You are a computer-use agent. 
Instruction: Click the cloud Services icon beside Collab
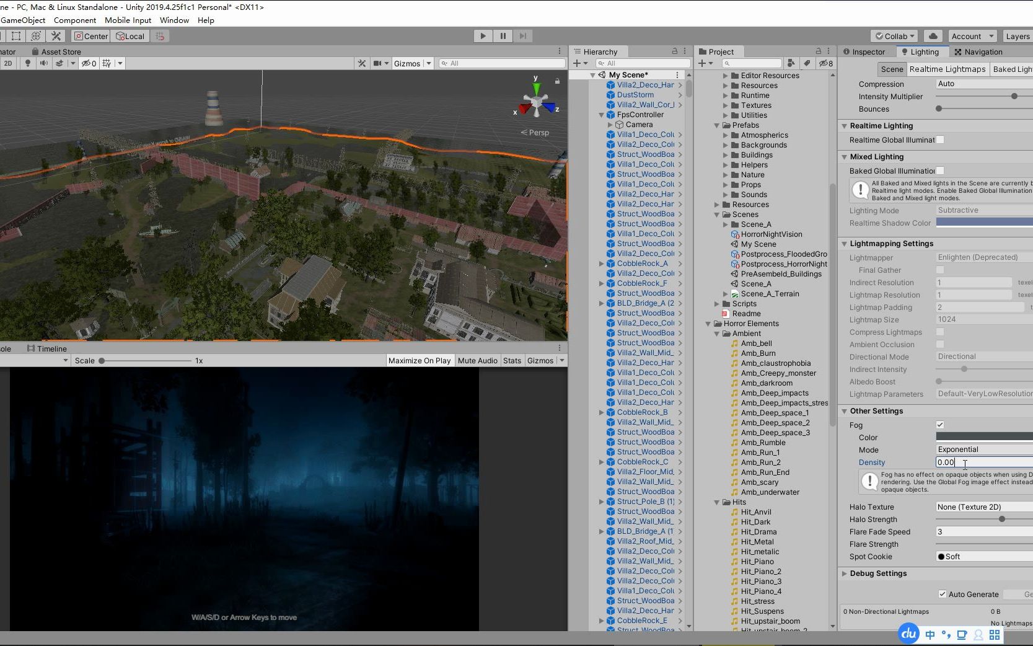933,36
